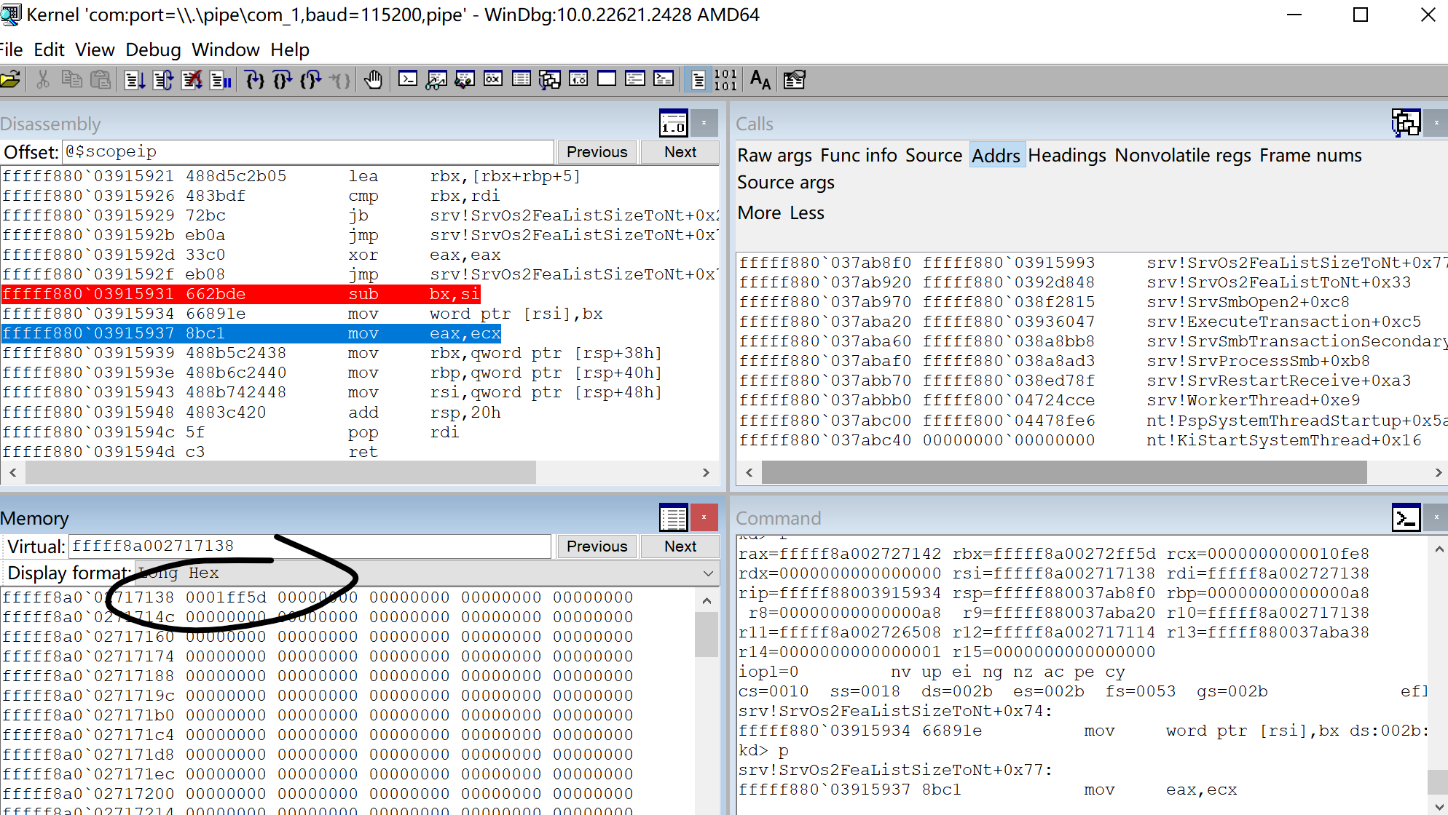1448x815 pixels.
Task: Click the Stop Debugging toolbar icon
Action: [x=192, y=80]
